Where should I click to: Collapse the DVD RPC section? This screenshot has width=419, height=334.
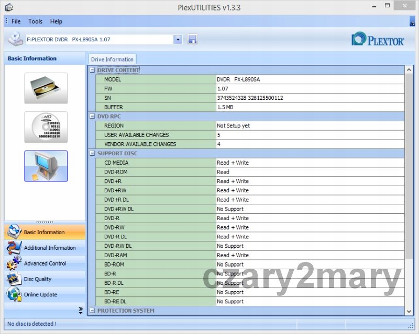(x=92, y=117)
